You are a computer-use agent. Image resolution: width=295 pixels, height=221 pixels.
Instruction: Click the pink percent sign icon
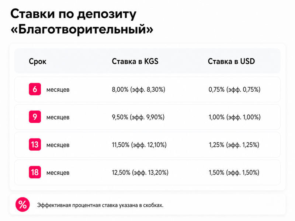(22, 205)
